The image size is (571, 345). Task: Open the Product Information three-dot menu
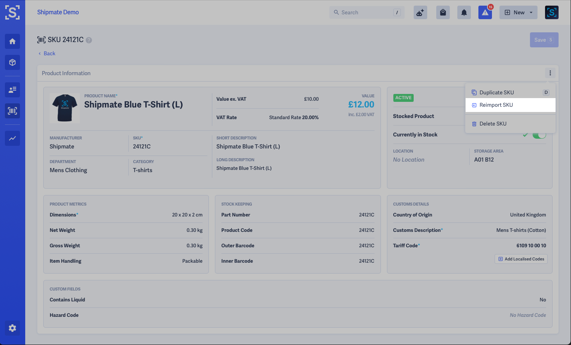pos(550,73)
